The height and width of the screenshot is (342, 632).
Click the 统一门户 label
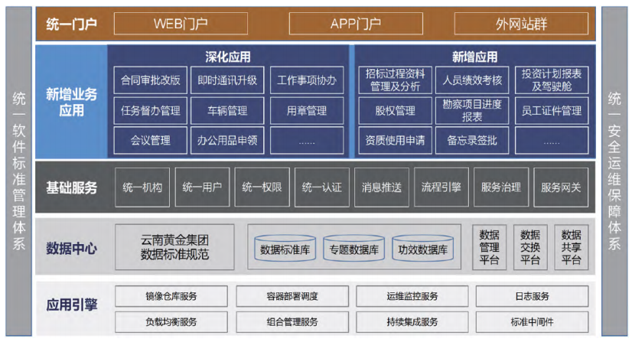pos(71,24)
